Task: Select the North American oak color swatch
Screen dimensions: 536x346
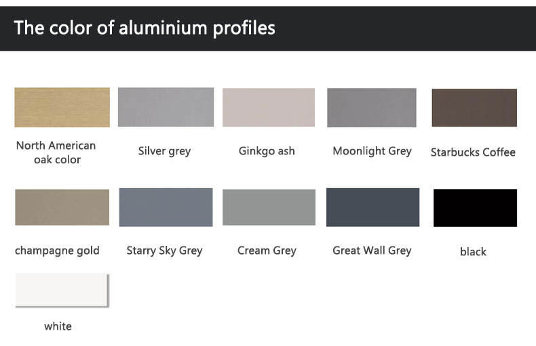Action: click(x=62, y=107)
